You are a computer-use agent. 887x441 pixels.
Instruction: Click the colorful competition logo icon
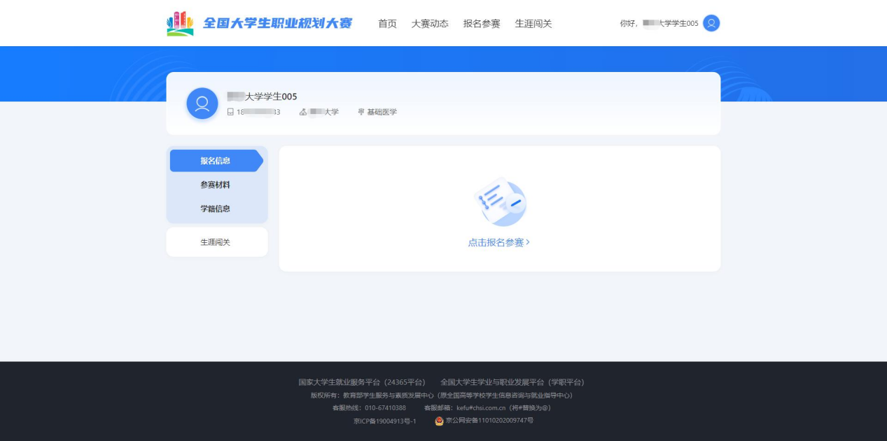pyautogui.click(x=180, y=24)
